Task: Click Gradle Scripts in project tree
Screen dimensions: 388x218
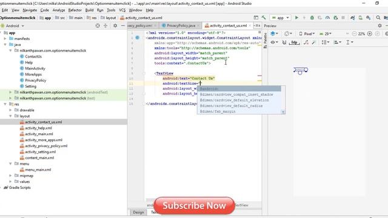Action: point(19,187)
